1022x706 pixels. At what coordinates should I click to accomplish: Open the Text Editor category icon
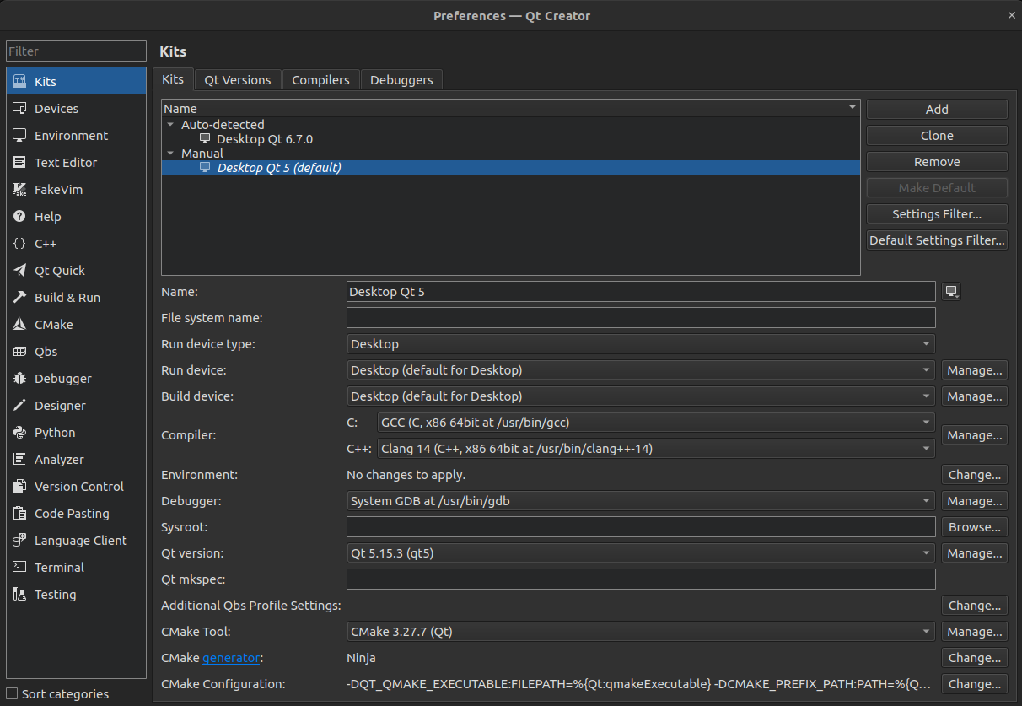click(20, 163)
